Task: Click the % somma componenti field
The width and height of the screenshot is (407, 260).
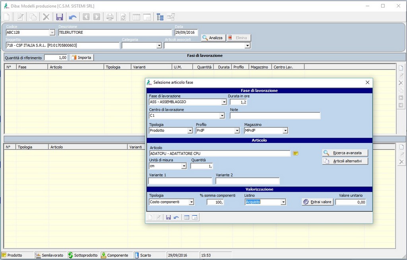Action: [215, 202]
